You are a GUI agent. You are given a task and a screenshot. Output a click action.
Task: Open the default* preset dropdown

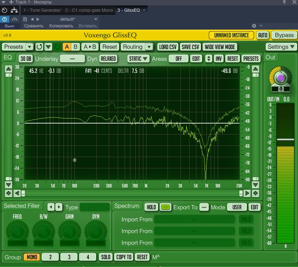pos(69,19)
